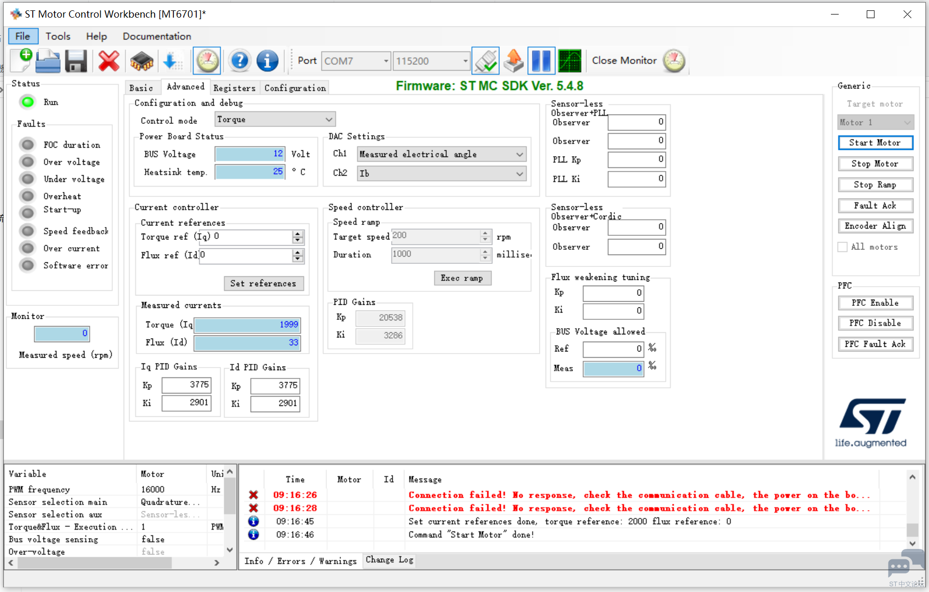Toggle the All motors checkbox
The height and width of the screenshot is (592, 929).
click(842, 247)
